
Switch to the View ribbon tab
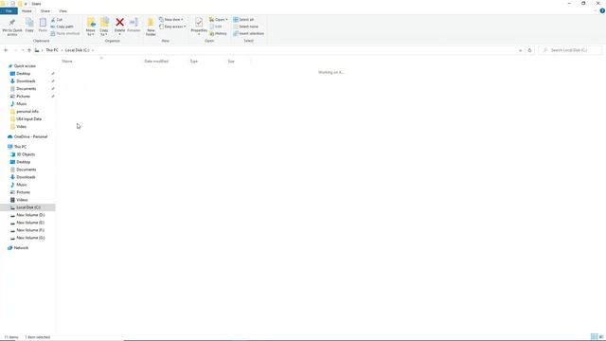[x=62, y=10]
